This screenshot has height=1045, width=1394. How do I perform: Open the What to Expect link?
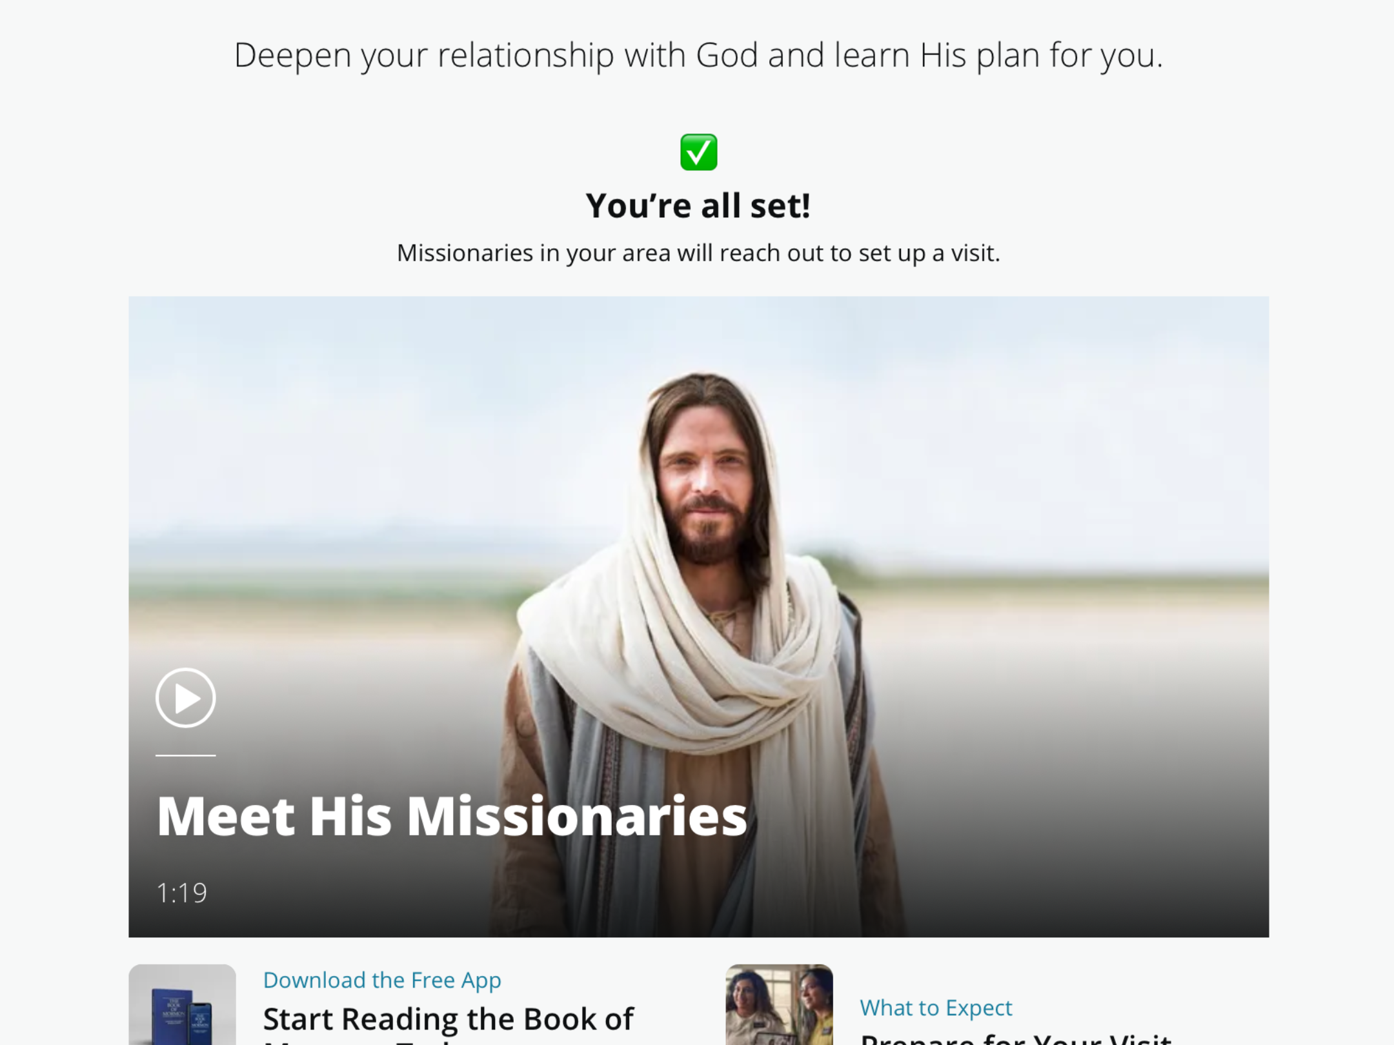click(x=936, y=1007)
